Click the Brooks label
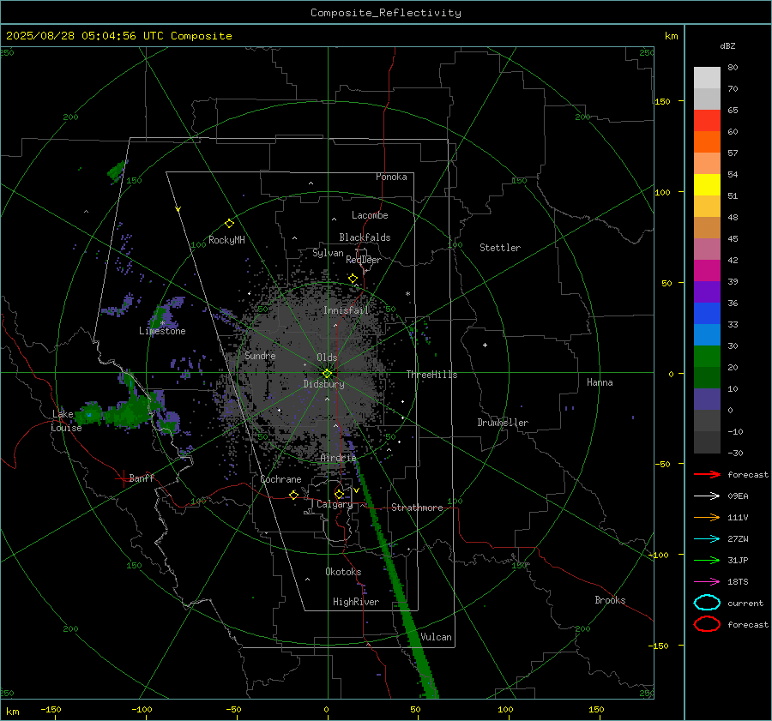The image size is (772, 721). [x=610, y=600]
